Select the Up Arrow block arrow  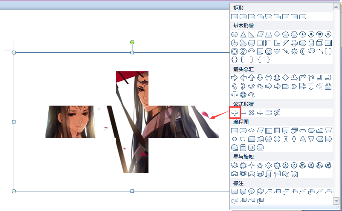click(252, 78)
